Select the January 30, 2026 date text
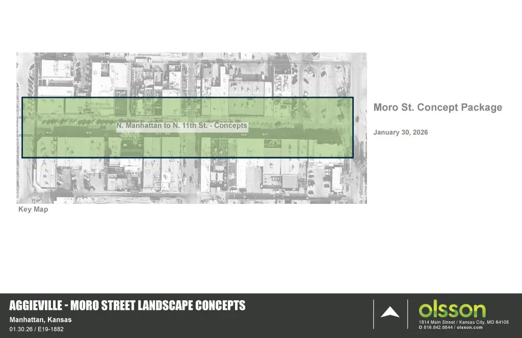Screen dimensions: 522x338 coord(400,133)
